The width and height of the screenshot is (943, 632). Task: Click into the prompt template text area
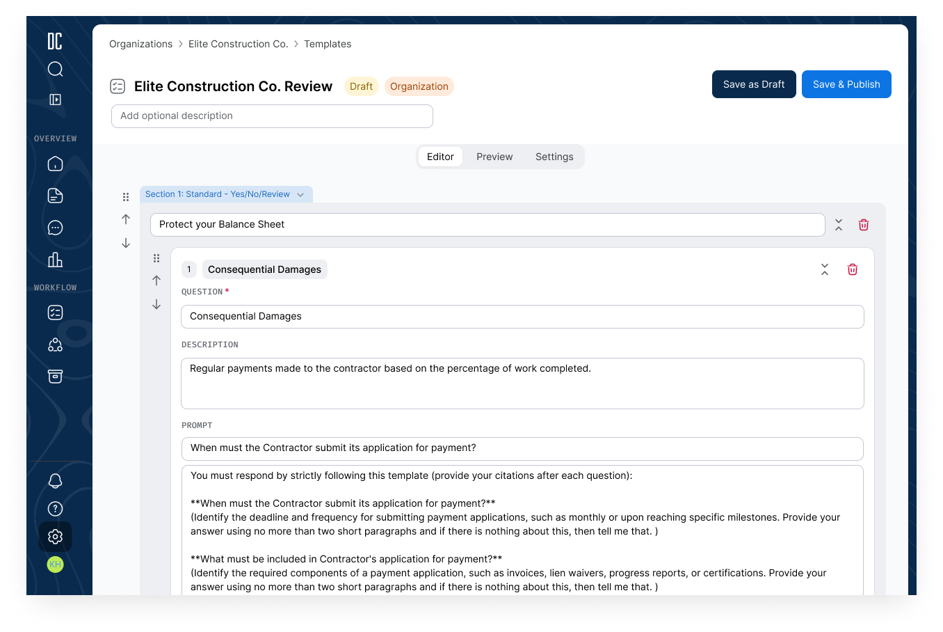point(522,530)
